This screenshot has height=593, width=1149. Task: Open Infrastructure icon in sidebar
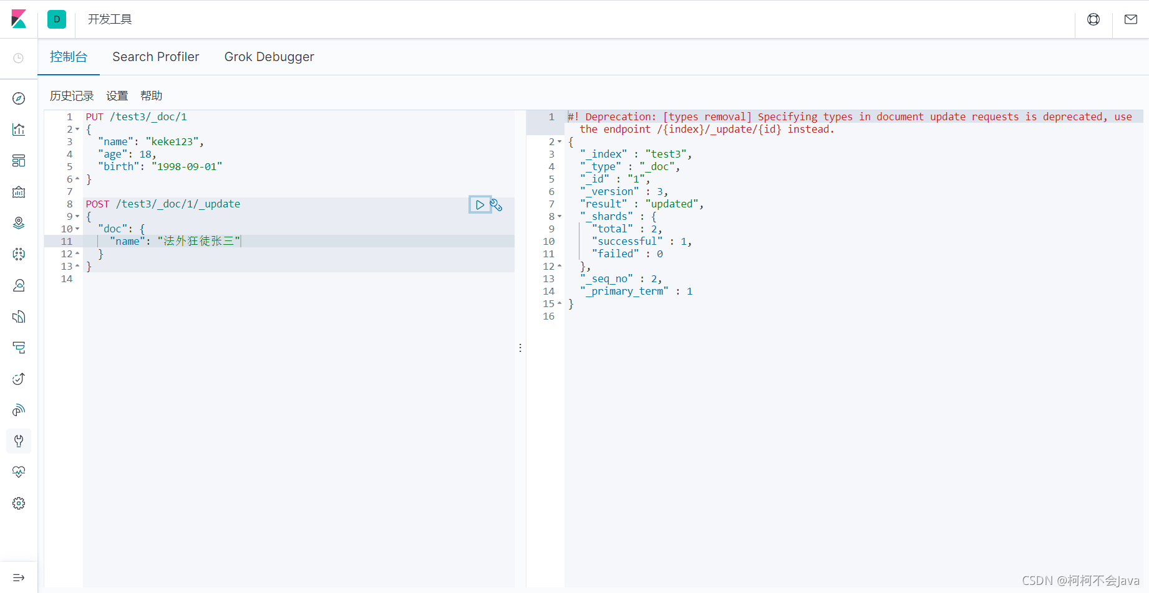coord(19,285)
